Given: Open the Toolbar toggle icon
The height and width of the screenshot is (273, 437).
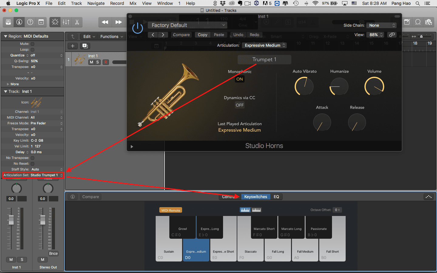Looking at the screenshot, I should (41, 22).
